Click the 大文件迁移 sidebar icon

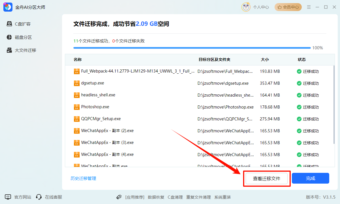(x=9, y=50)
